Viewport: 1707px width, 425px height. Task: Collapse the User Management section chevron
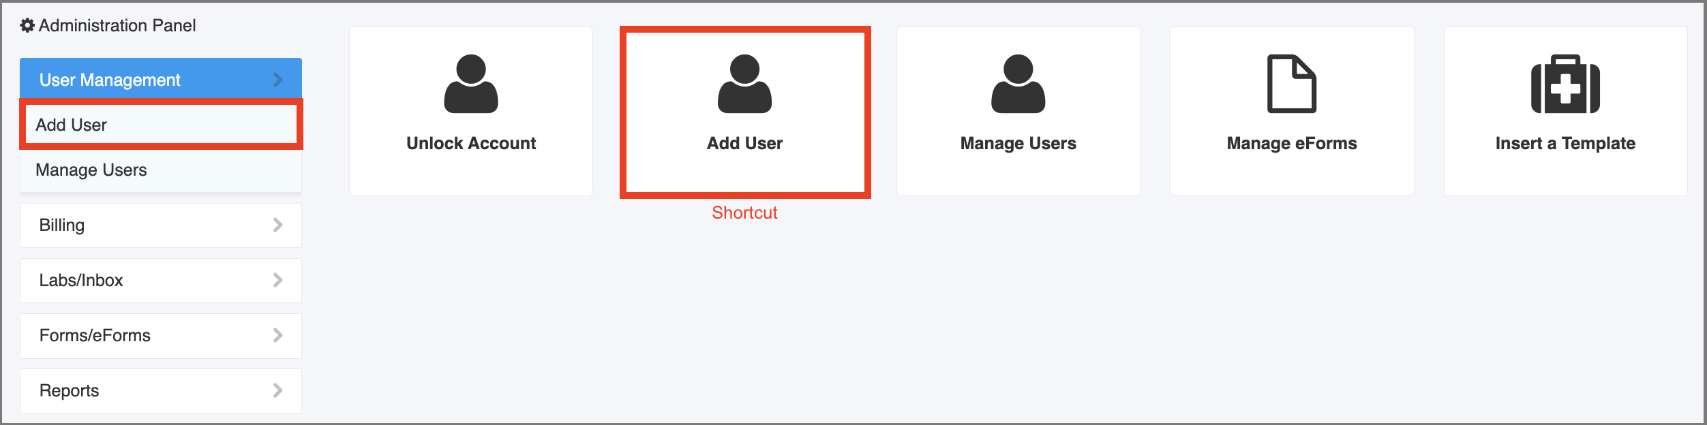pos(277,80)
